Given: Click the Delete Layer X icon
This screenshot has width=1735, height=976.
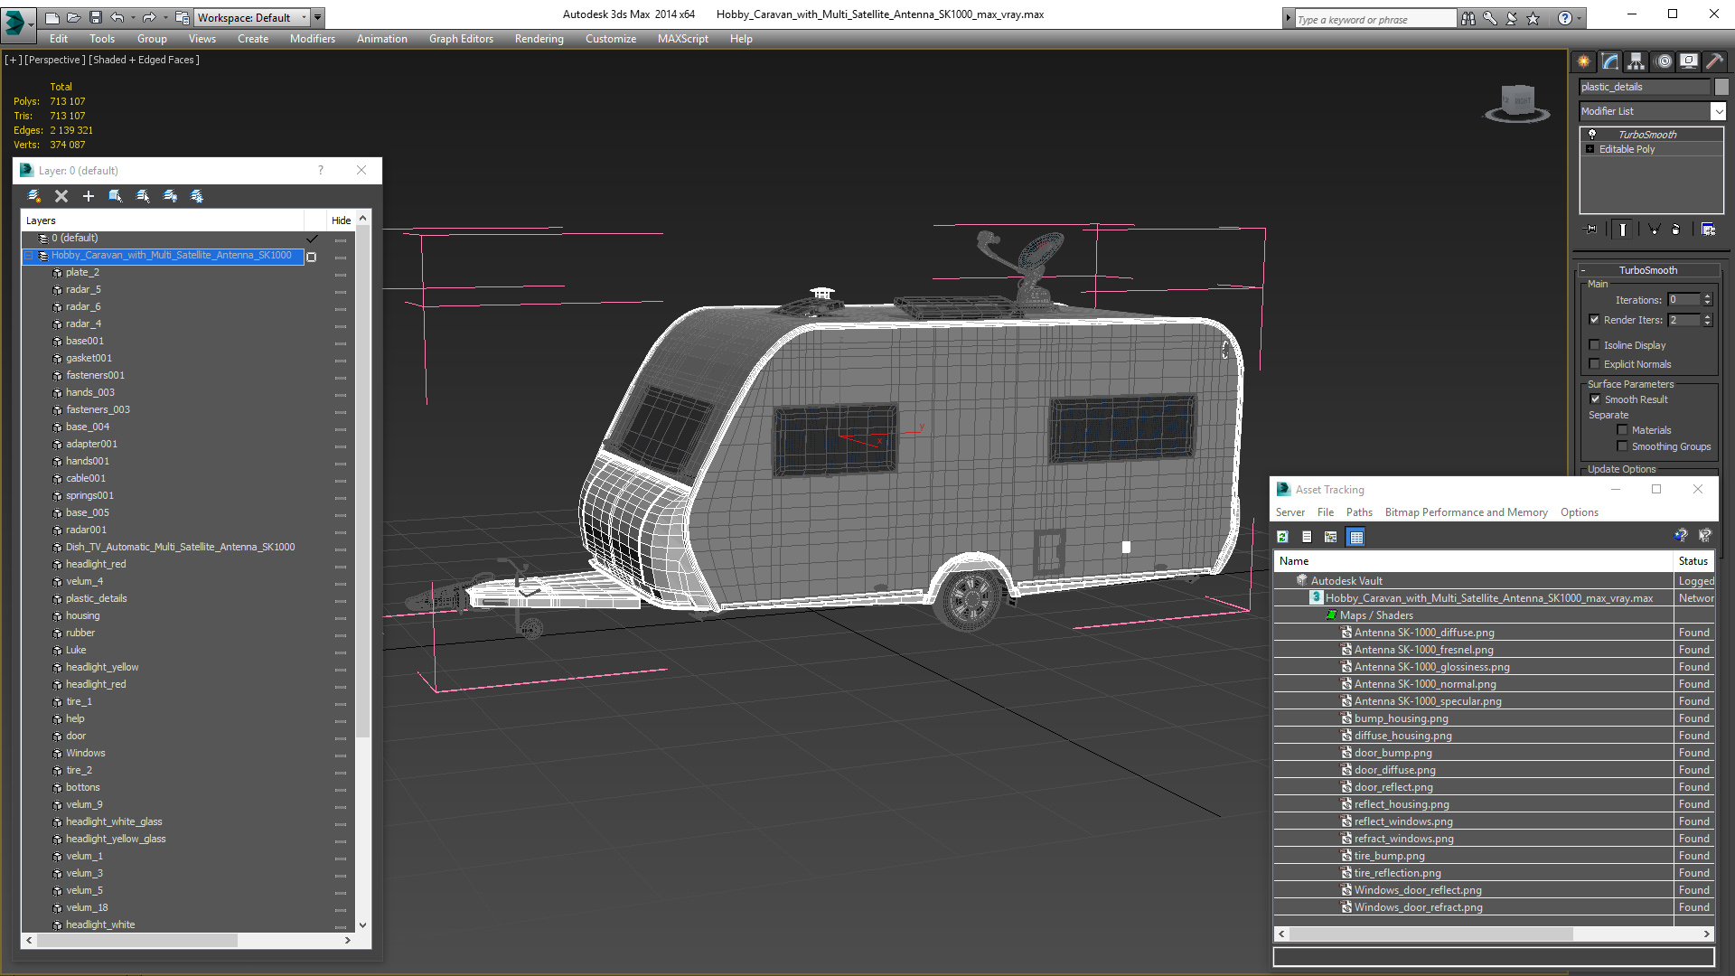Looking at the screenshot, I should click(61, 196).
